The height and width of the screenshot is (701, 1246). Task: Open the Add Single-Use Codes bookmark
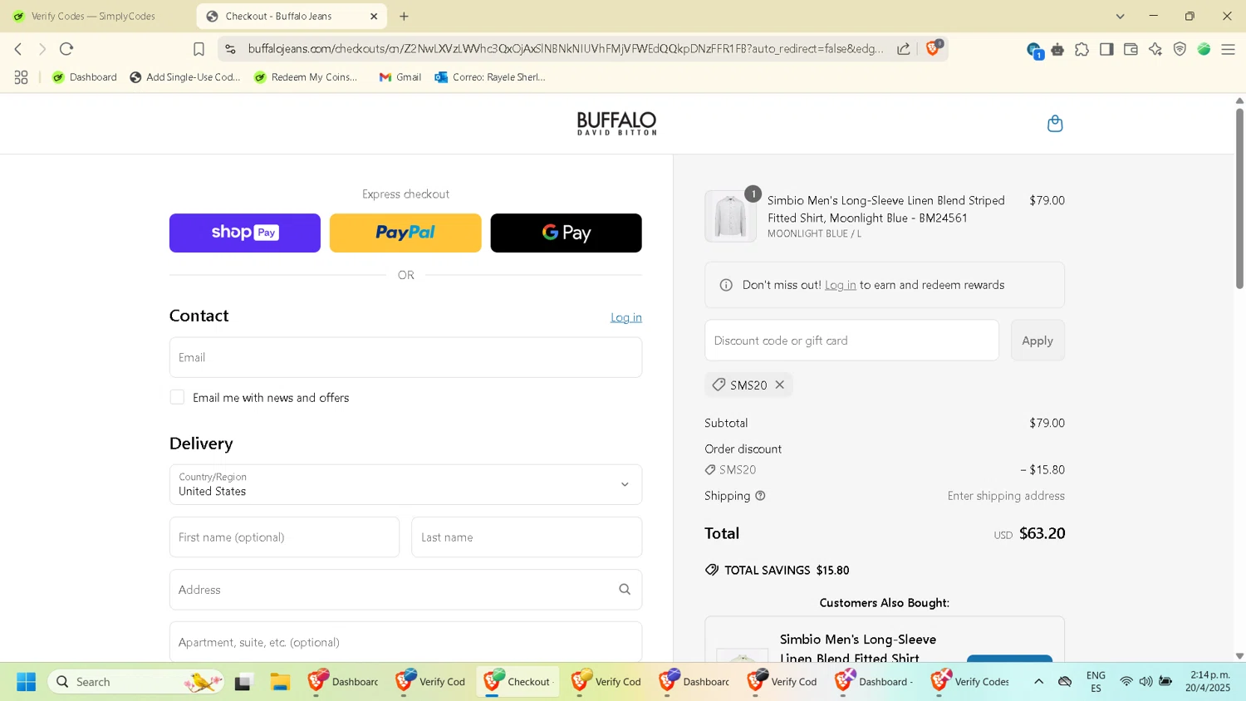coord(185,77)
